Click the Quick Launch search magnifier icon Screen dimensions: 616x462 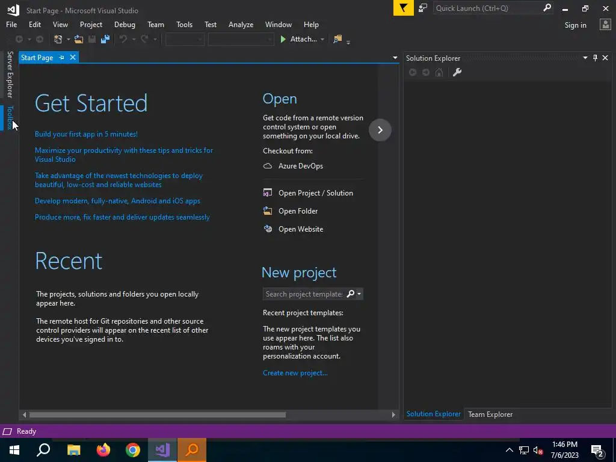547,8
